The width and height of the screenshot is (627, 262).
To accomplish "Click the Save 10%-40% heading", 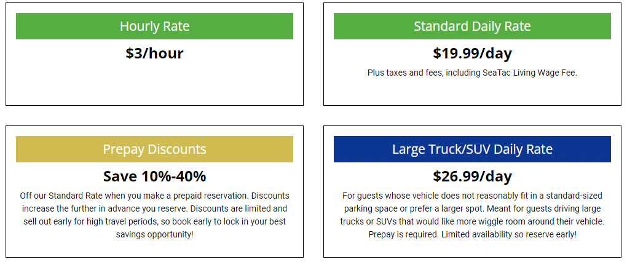I will (x=154, y=177).
